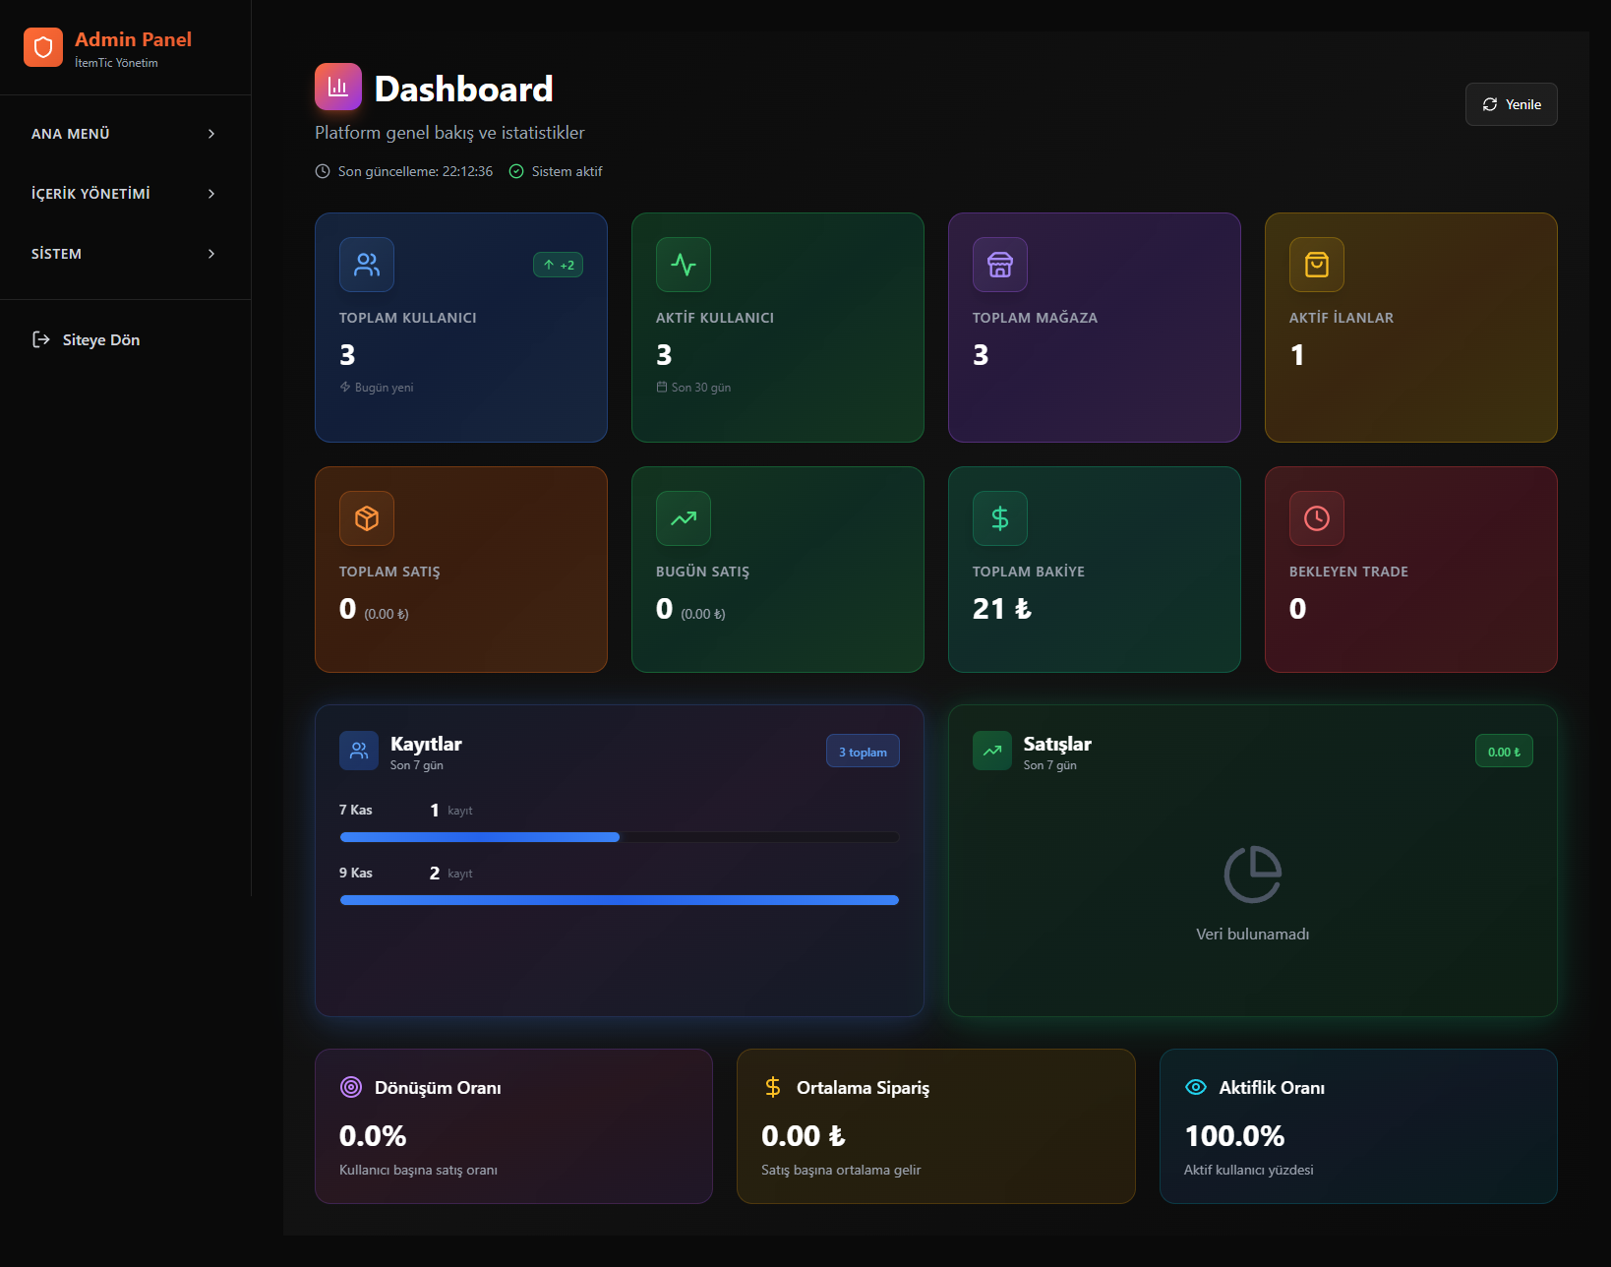Expand the ANA MENÜ chevron
1611x1267 pixels.
click(211, 134)
